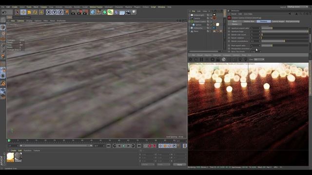This screenshot has width=312, height=175.
Task: Click the Apply button in coordinates panel
Action: 179,164
